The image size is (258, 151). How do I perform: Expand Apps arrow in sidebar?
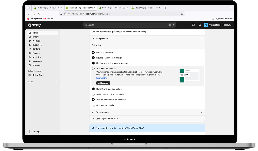coord(57,82)
